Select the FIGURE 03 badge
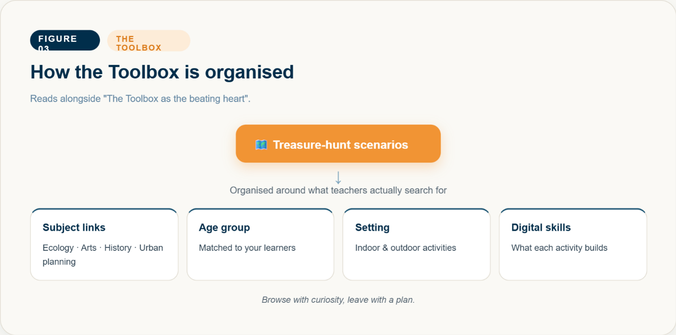Image resolution: width=676 pixels, height=335 pixels. [65, 40]
